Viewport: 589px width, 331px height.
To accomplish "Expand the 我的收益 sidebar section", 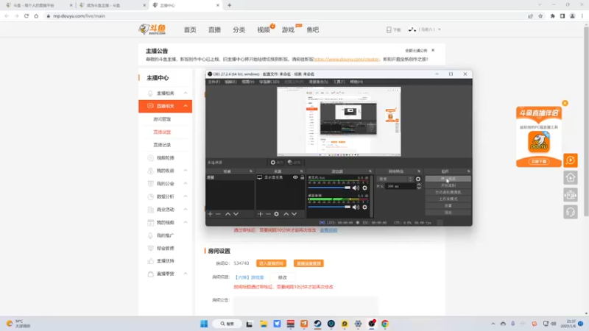I will pyautogui.click(x=186, y=171).
